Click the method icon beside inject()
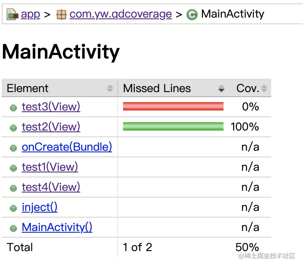 pos(13,208)
